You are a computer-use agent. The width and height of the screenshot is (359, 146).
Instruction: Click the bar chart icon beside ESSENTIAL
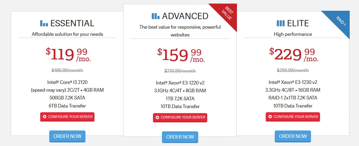pos(44,23)
